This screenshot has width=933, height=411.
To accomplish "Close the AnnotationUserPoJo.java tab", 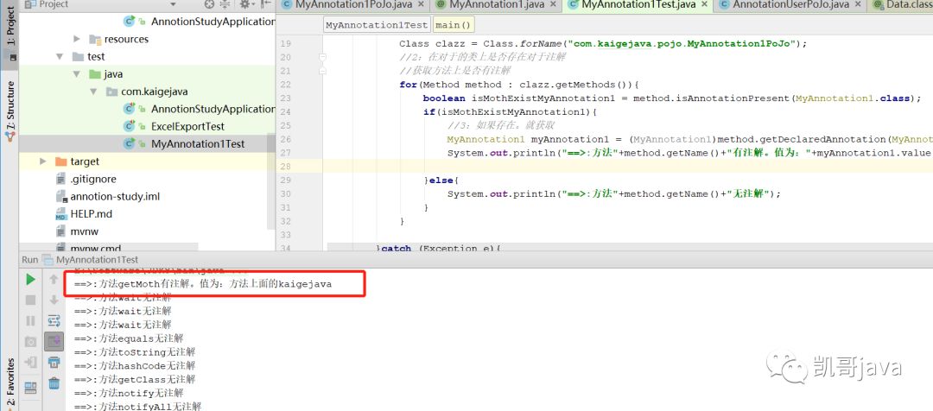I will (x=859, y=4).
